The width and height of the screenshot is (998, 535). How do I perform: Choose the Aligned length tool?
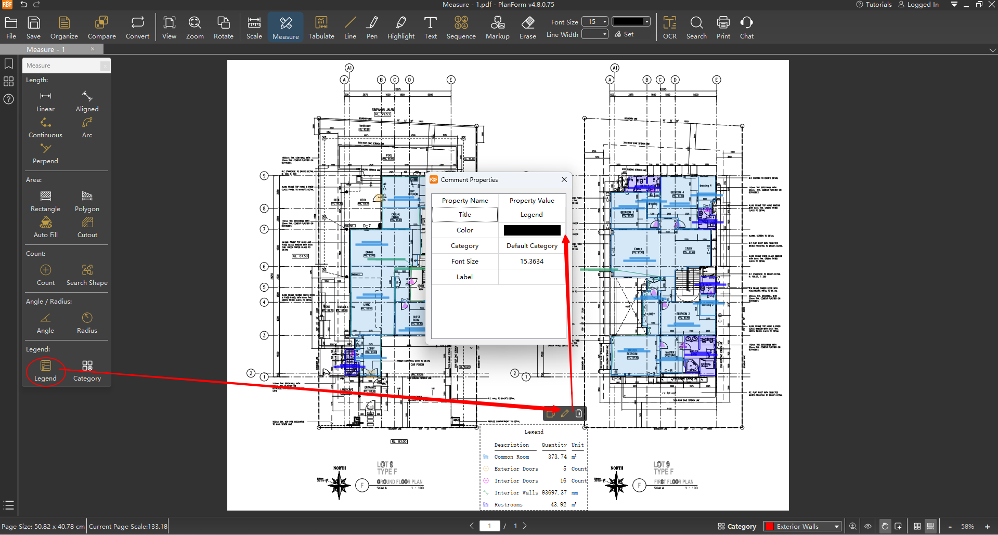coord(87,101)
